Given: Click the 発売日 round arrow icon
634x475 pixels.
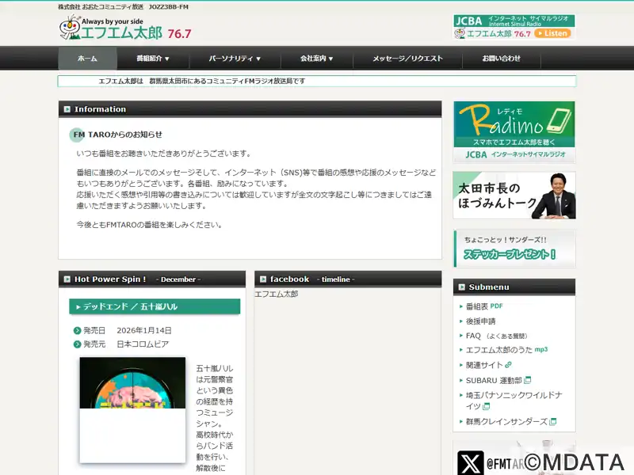Looking at the screenshot, I should [77, 331].
